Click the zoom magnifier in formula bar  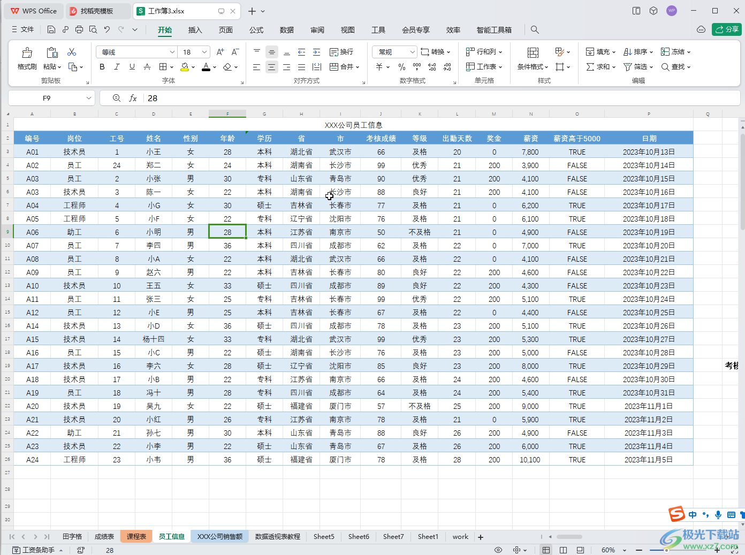pyautogui.click(x=117, y=98)
